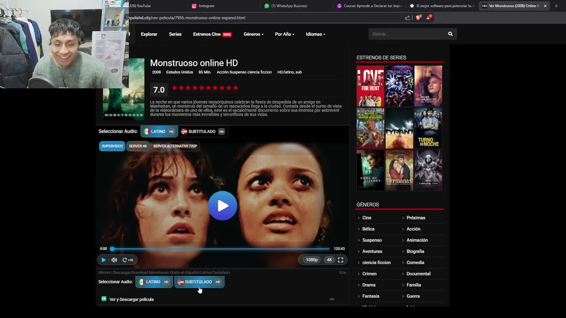
Task: Open Estrenos Cine 2025
Action: click(x=212, y=34)
